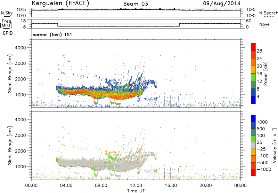
Task: Click the '16:00' time tick label
Action: [171, 186]
